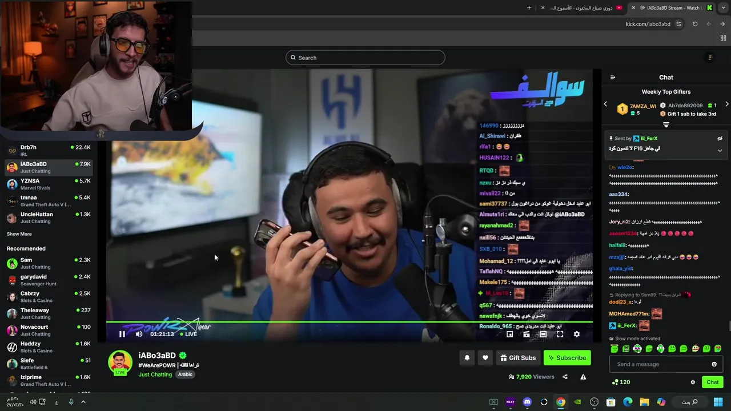Viewport: 731px width, 411px height.
Task: Open tab search dropdown arrow
Action: (x=724, y=8)
